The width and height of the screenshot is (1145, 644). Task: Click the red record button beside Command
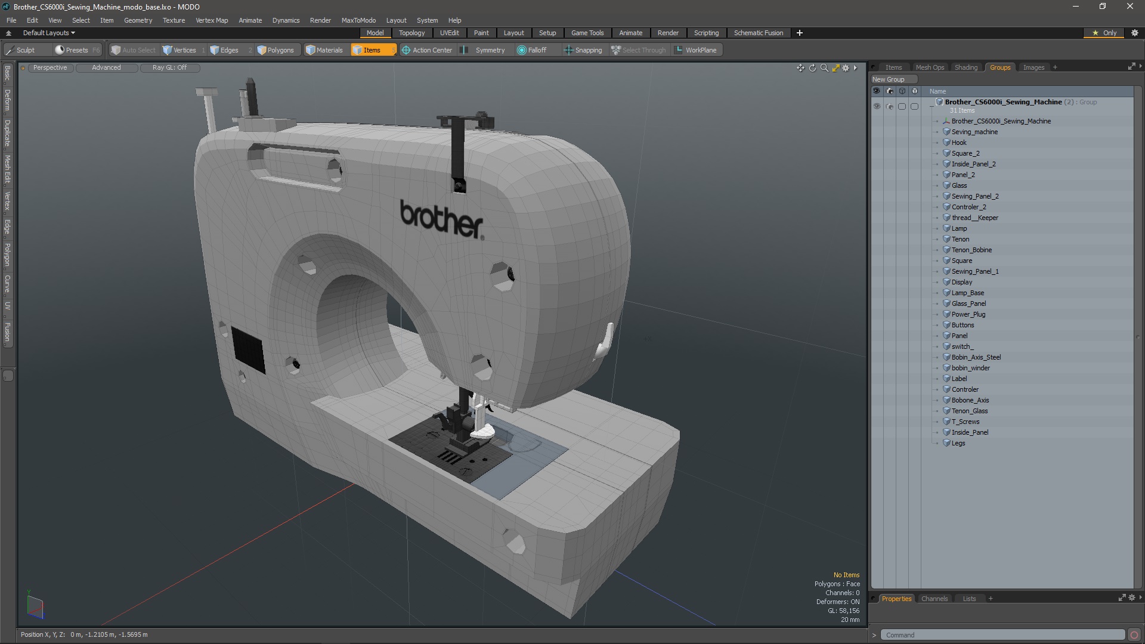1134,635
